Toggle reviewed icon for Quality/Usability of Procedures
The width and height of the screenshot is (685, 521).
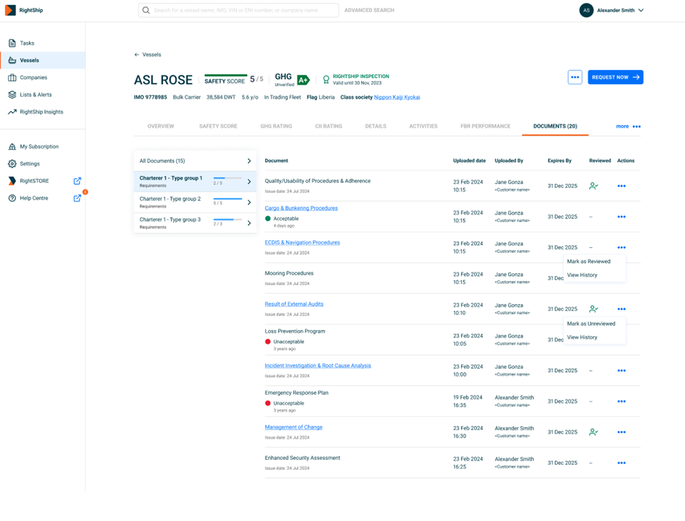point(593,186)
